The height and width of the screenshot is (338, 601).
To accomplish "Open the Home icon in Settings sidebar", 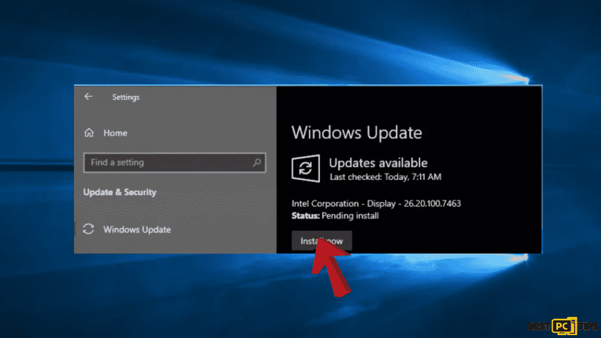I will (89, 132).
